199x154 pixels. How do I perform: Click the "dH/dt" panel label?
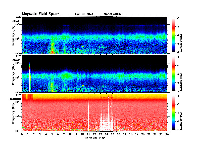(x=16, y=21)
